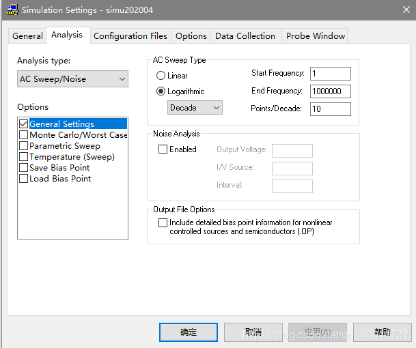Click the Points/Decade input field
Screen dimensions: 416x348
[x=331, y=109]
